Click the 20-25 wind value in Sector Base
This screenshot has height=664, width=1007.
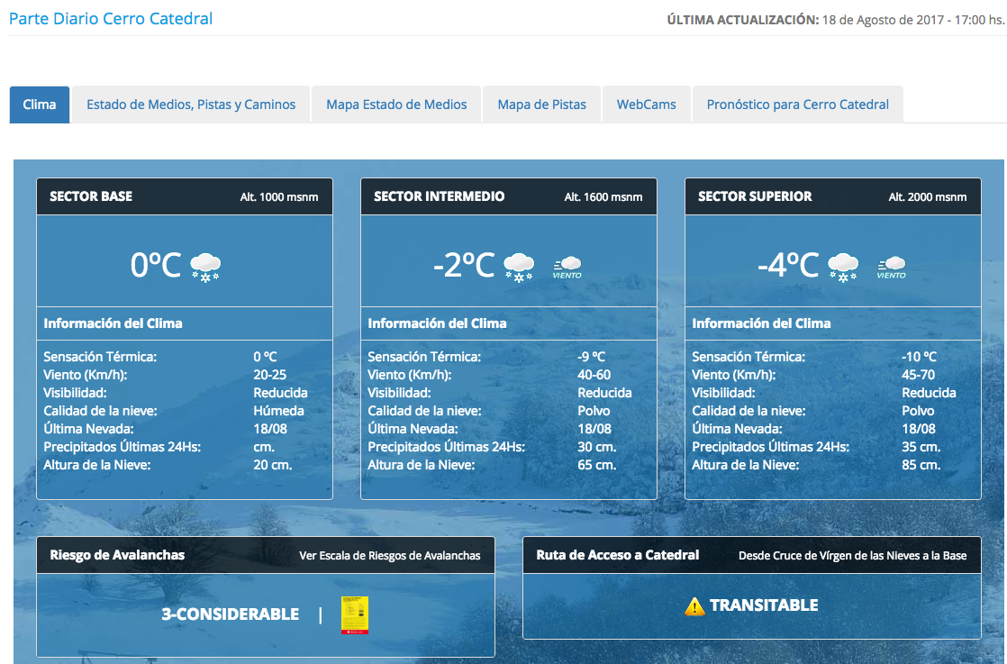[x=269, y=375]
